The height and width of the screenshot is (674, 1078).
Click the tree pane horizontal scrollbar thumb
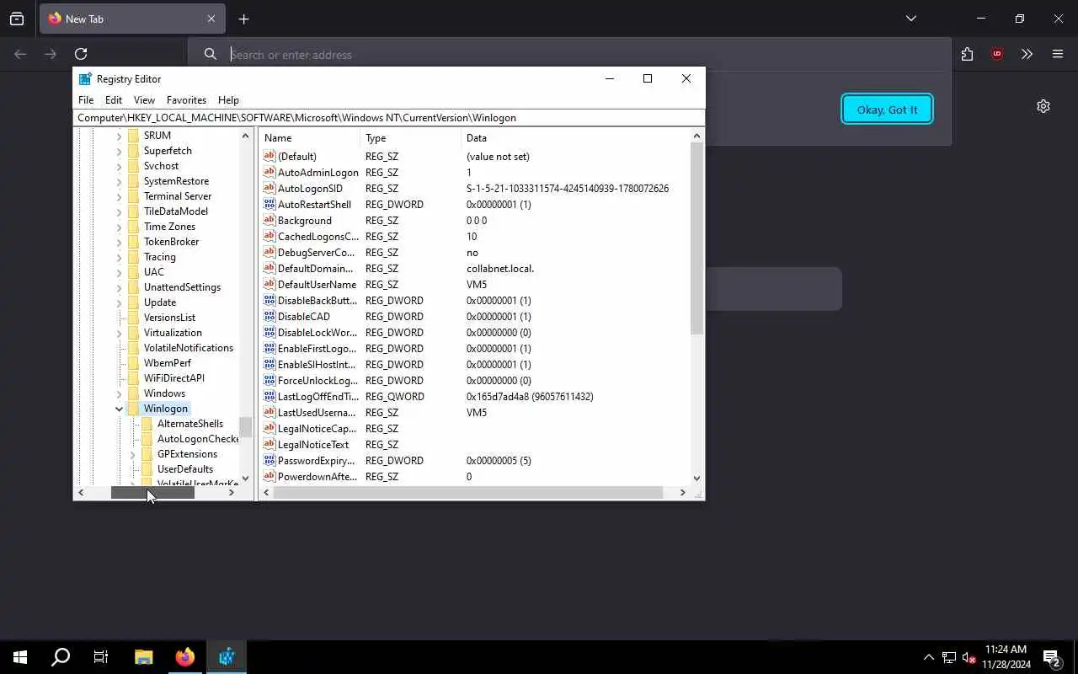pyautogui.click(x=152, y=493)
